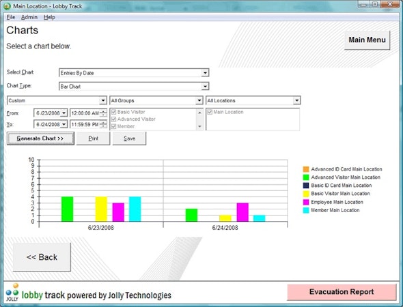Click the yellow Basic Visitor bar for 6/23/2008

pos(101,209)
